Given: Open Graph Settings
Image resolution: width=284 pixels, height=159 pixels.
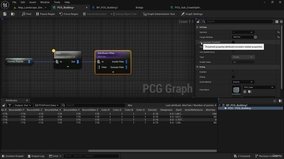Looking at the screenshot, I should (x=192, y=14).
